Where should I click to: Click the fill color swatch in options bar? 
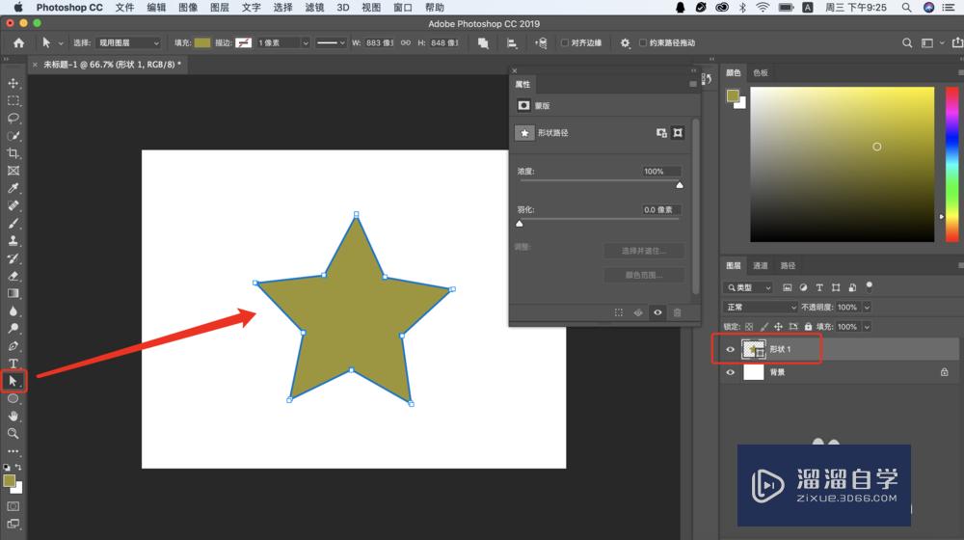(202, 43)
